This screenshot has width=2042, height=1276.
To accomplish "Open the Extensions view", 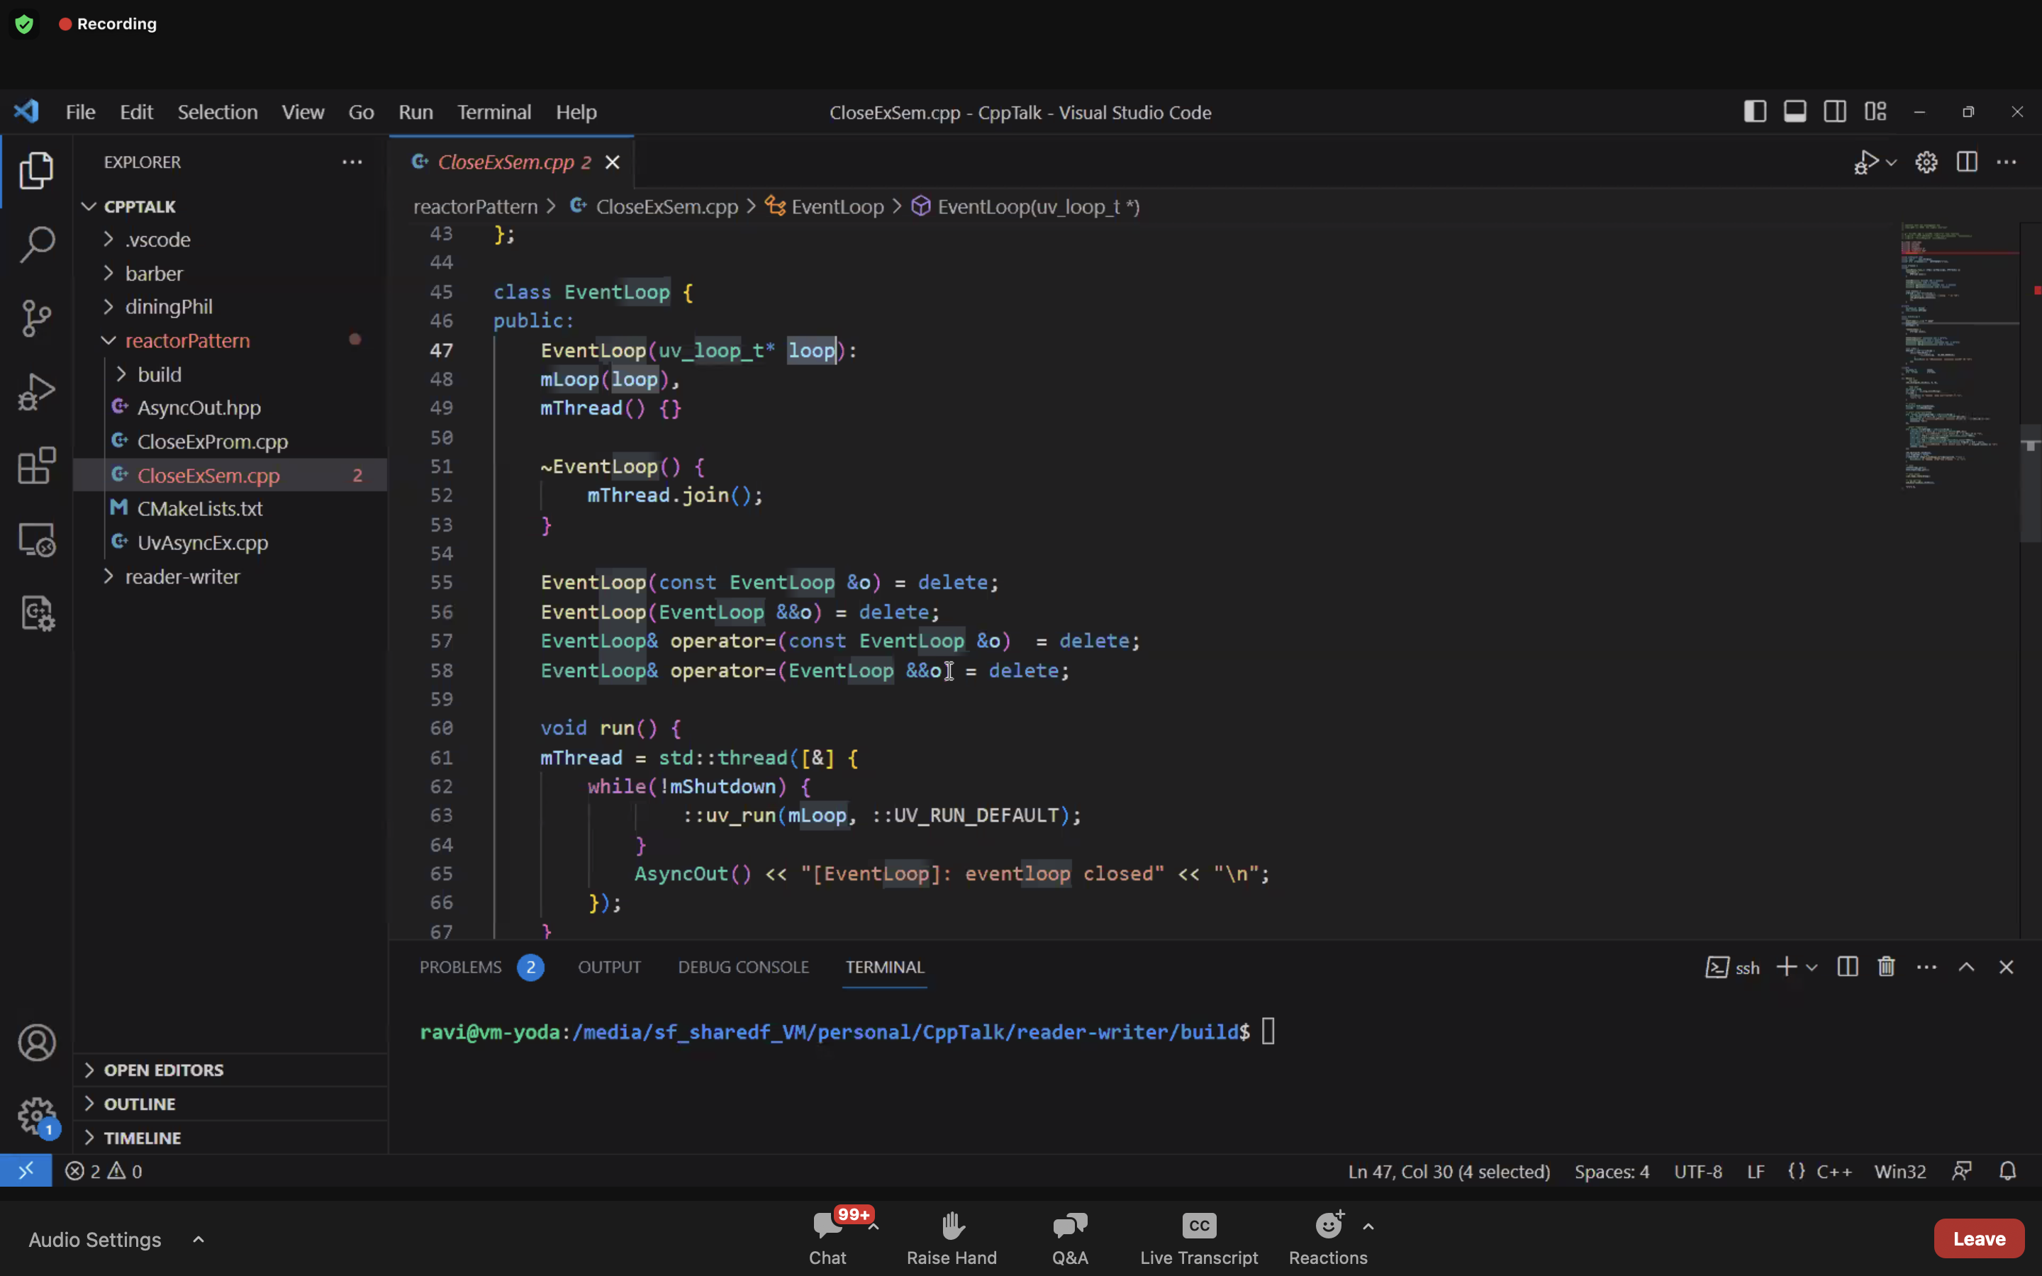I will coord(36,466).
